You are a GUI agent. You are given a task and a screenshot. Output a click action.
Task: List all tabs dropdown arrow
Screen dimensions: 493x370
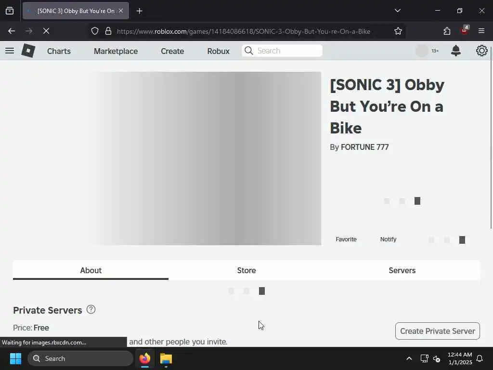pos(397,11)
